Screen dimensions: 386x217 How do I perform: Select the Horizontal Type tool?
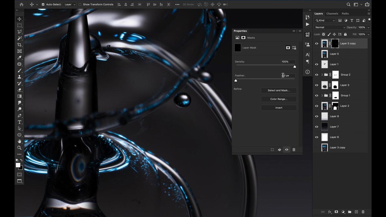coord(20,122)
